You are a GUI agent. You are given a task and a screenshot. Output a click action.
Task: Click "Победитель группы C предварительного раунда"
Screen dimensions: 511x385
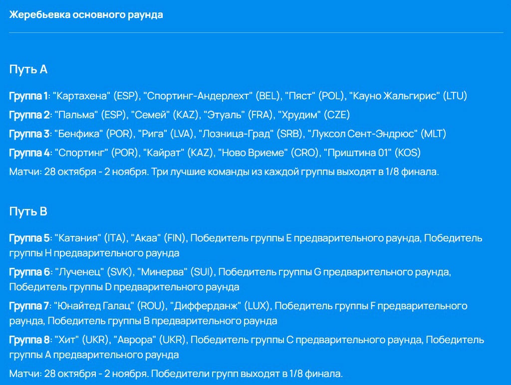click(307, 340)
